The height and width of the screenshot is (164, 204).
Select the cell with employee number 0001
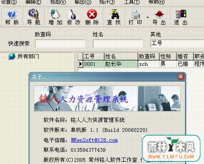94,64
